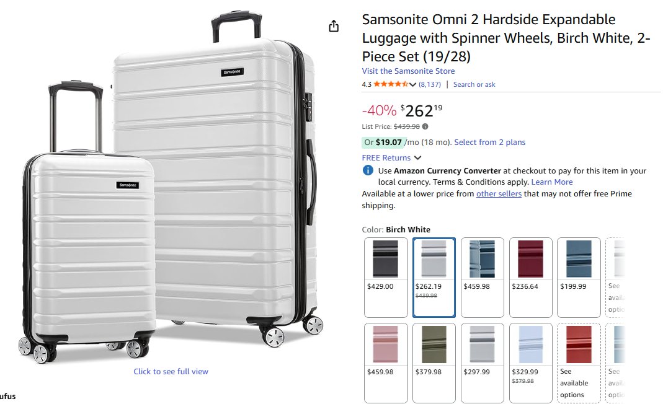The height and width of the screenshot is (404, 663).
Task: Select the olive green swatch priced $379.98
Action: coord(434,362)
